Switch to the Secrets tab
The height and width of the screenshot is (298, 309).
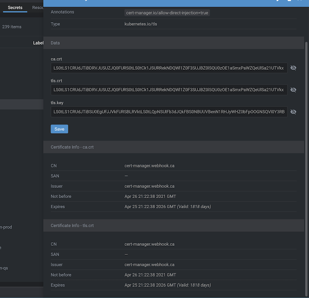(15, 8)
